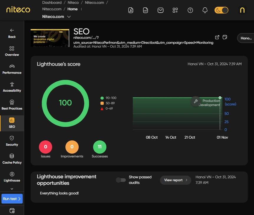Screen dimensions: 254x215
Task: Expand more sidebar items chevron
Action: (12, 189)
